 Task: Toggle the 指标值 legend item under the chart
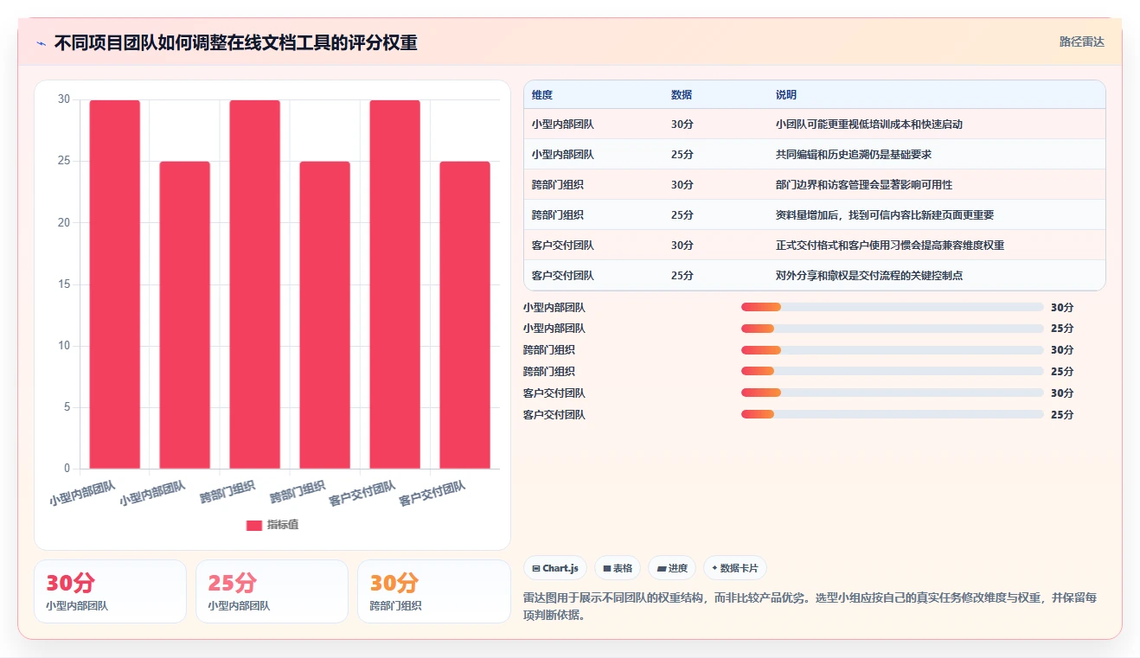[x=272, y=525]
